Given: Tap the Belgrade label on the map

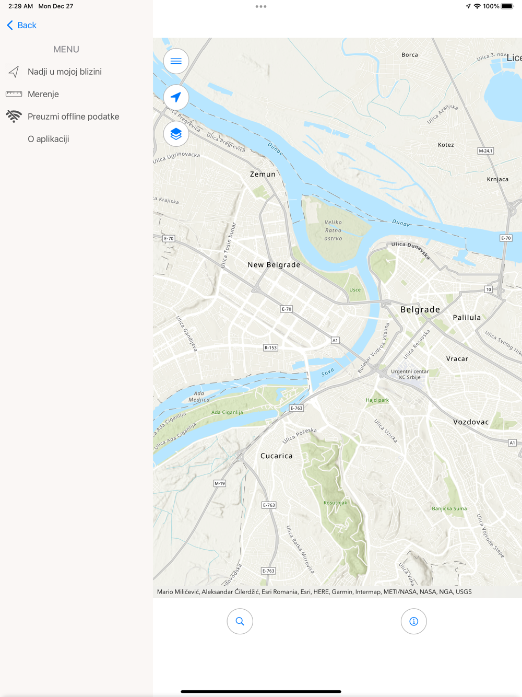Looking at the screenshot, I should click(x=420, y=309).
